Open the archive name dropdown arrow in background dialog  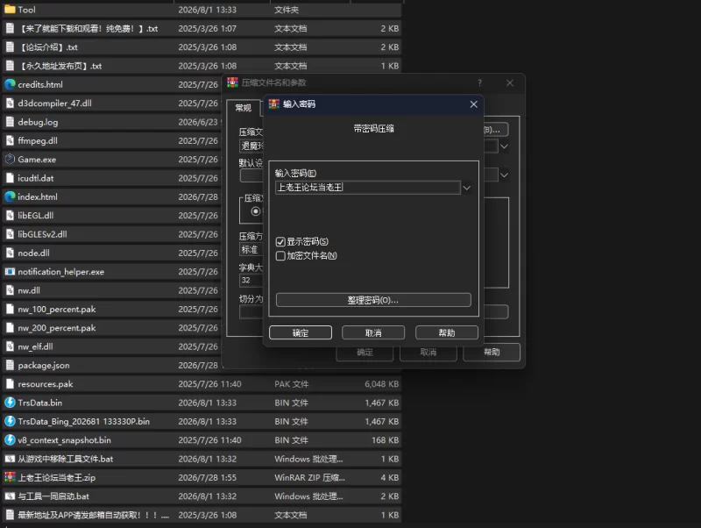(x=504, y=146)
